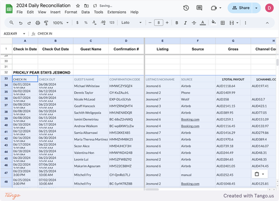The width and height of the screenshot is (279, 201).
Task: Expand the name box range dropdown
Action: 24,33
